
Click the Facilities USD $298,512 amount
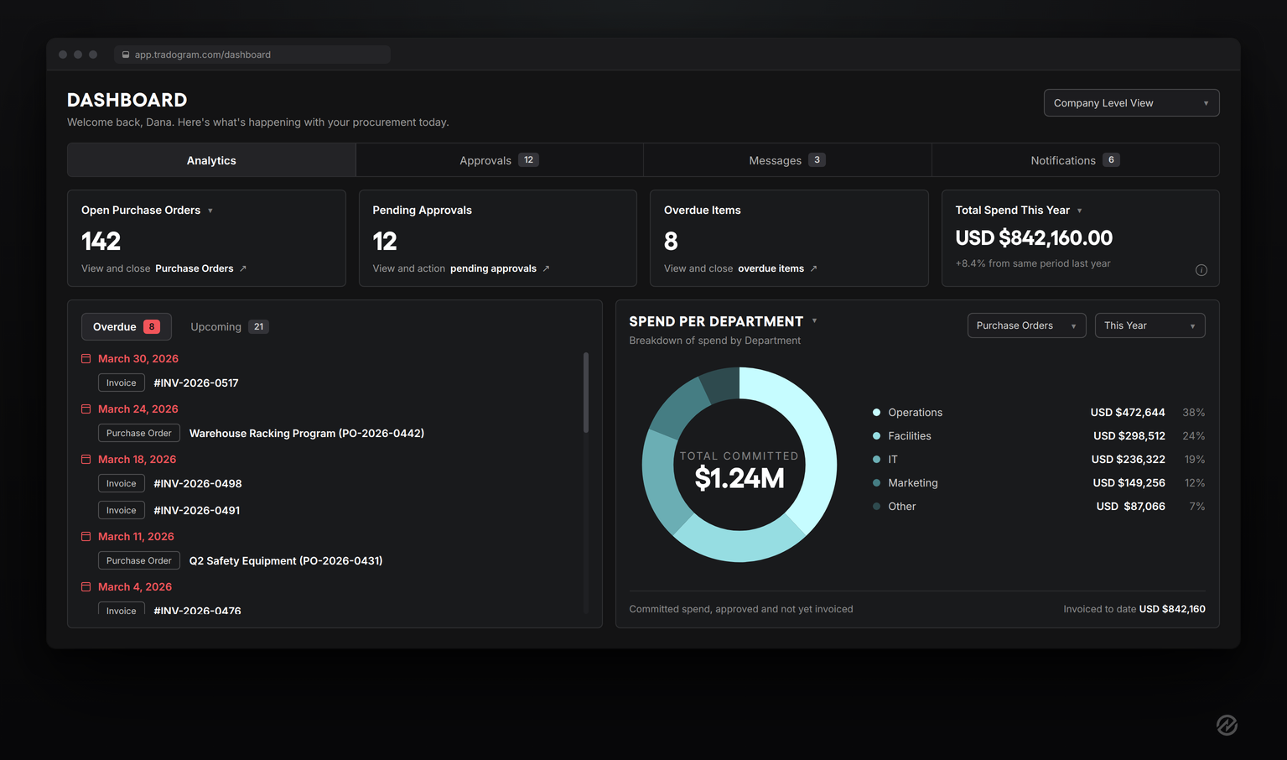pyautogui.click(x=1129, y=435)
